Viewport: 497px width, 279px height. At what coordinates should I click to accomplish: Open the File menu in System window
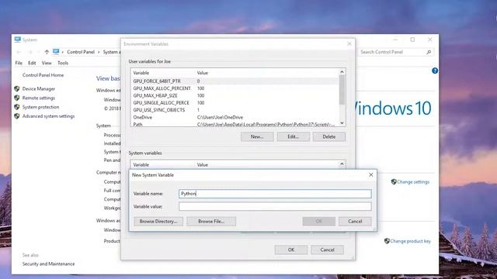19,63
